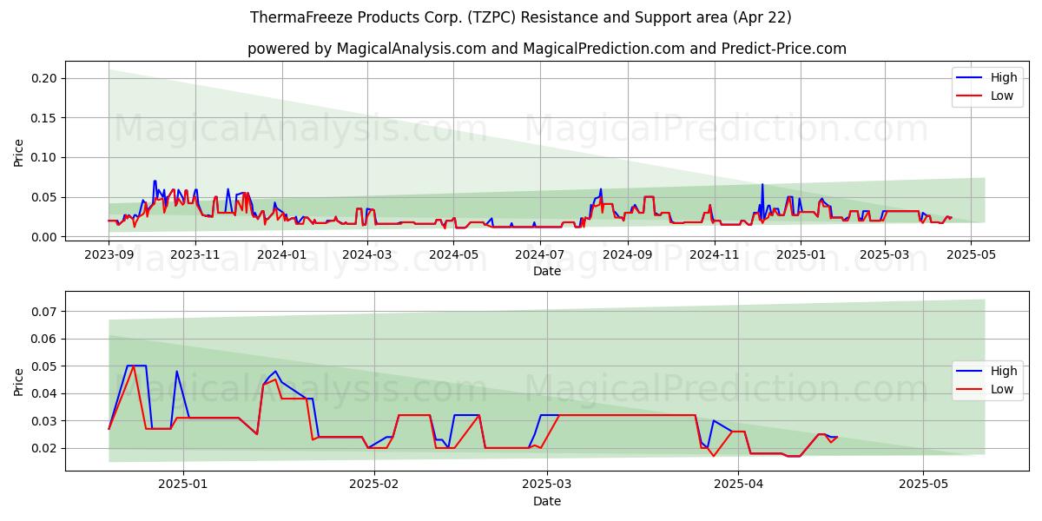Screen dimensions: 1042x521
Task: Click the '0.06' y-axis tick in the bottom chart
Action: click(44, 339)
